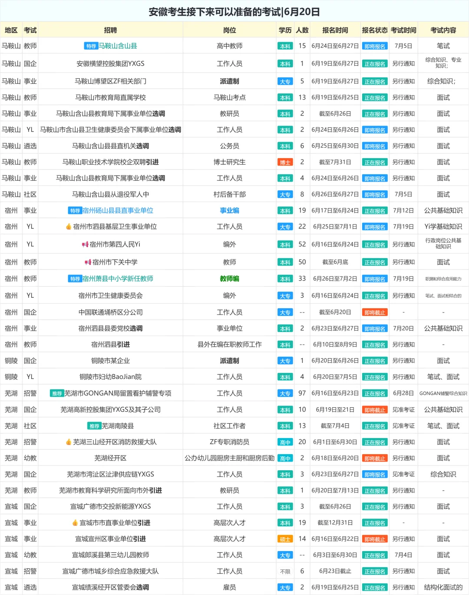
Task: Select the 地区 column header
Action: 11,30
